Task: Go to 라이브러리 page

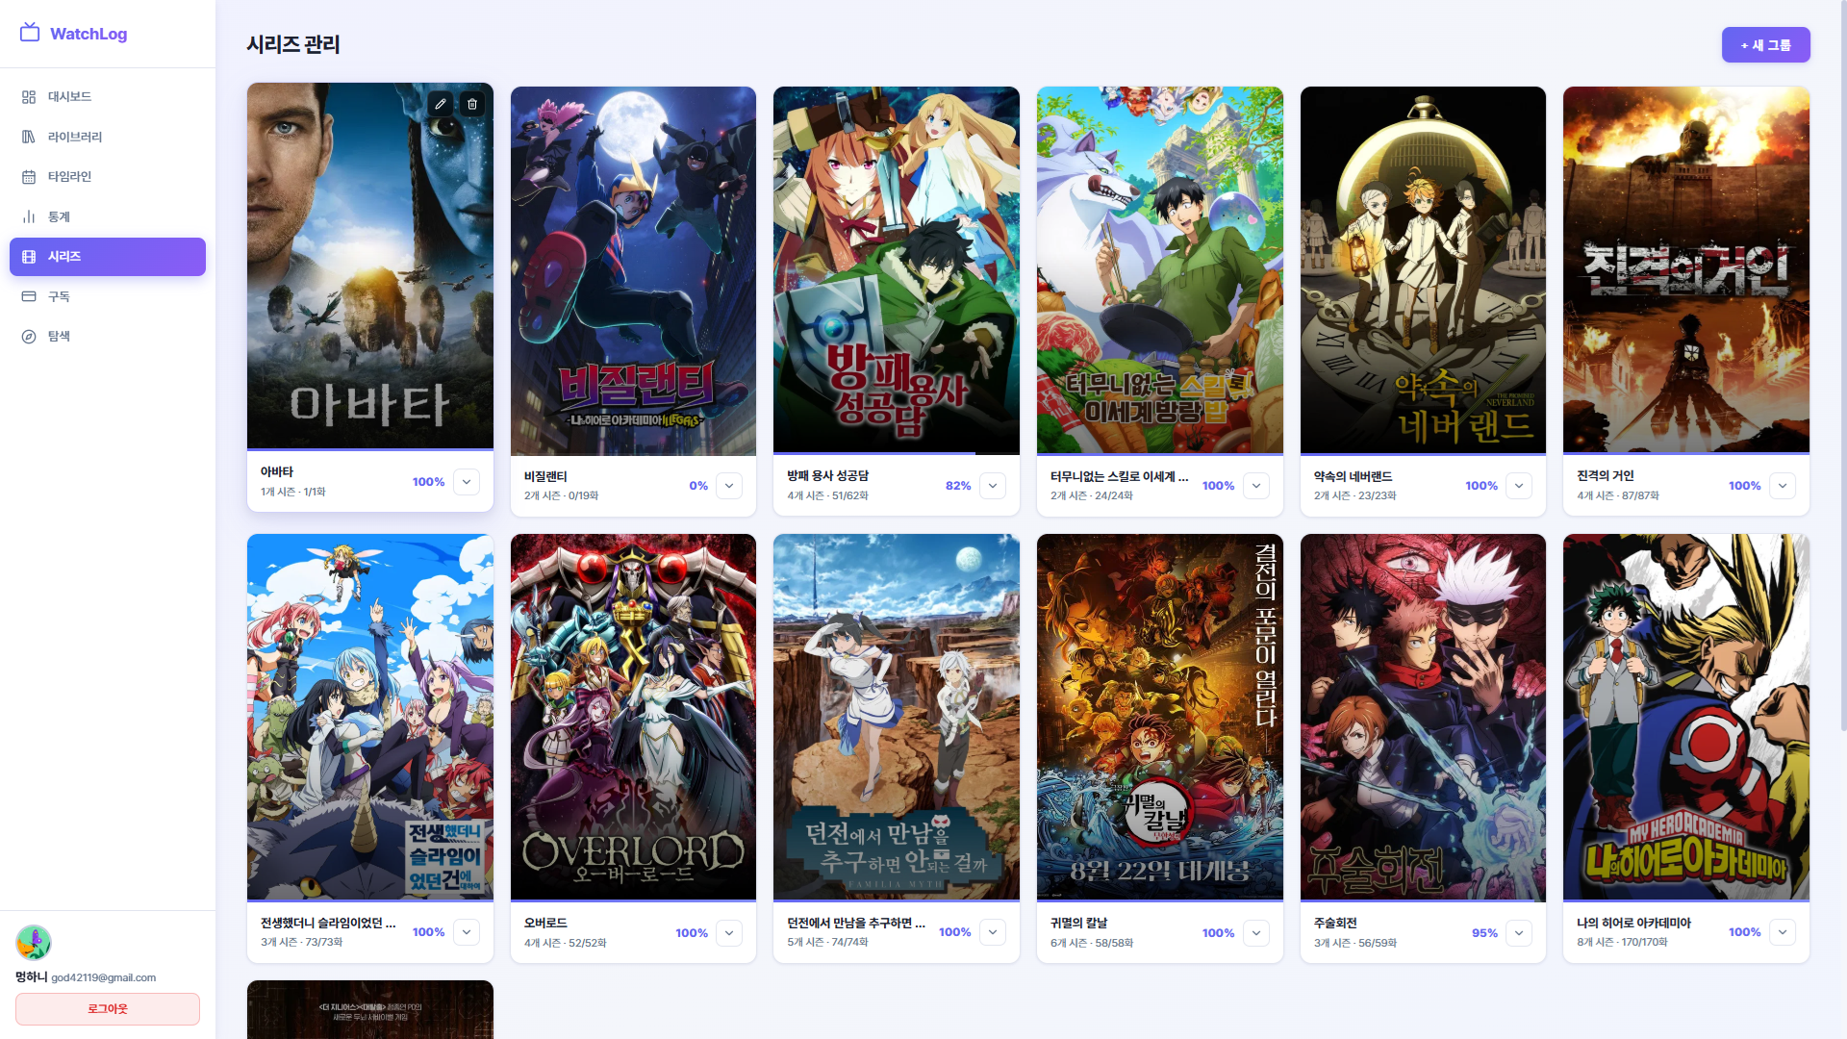Action: [108, 137]
